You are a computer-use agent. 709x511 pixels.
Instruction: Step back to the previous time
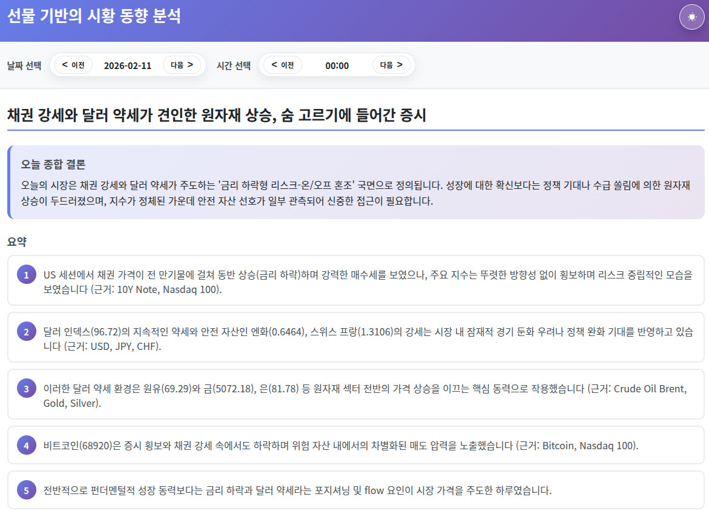[283, 65]
